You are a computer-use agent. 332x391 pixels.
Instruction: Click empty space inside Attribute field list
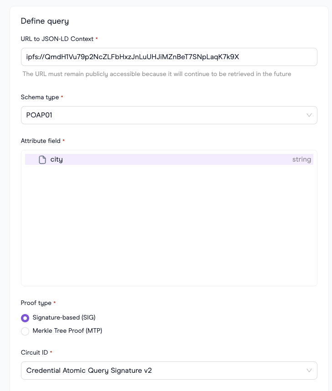click(x=169, y=224)
